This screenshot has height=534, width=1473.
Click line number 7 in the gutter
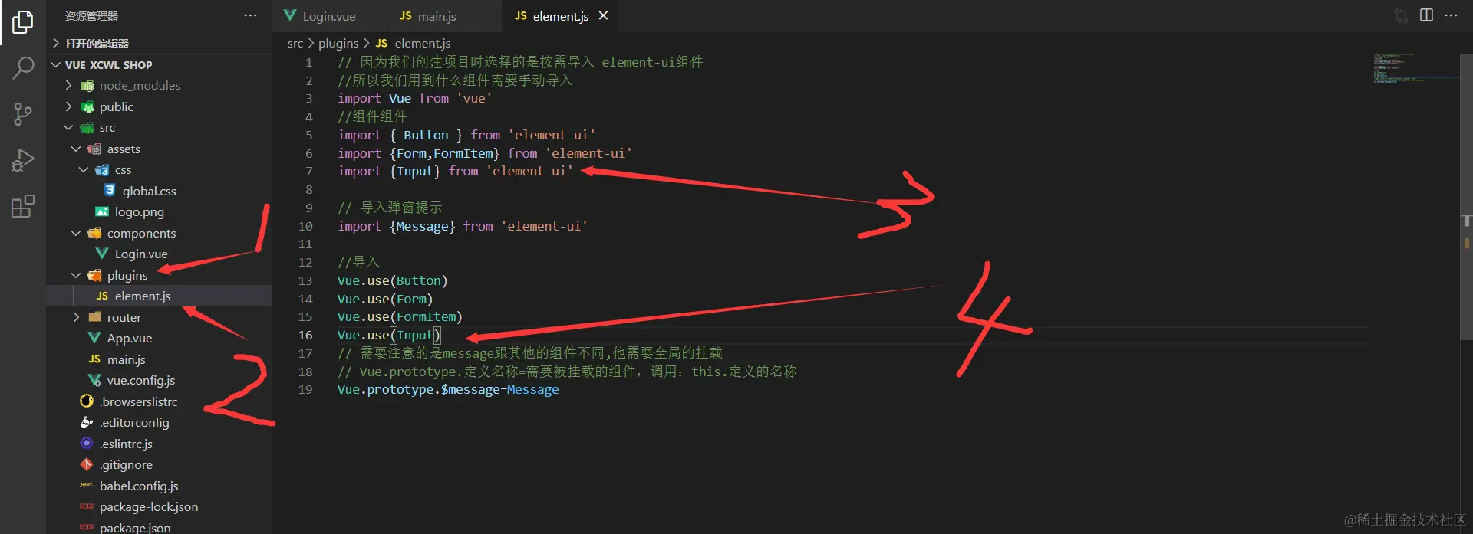coord(309,172)
